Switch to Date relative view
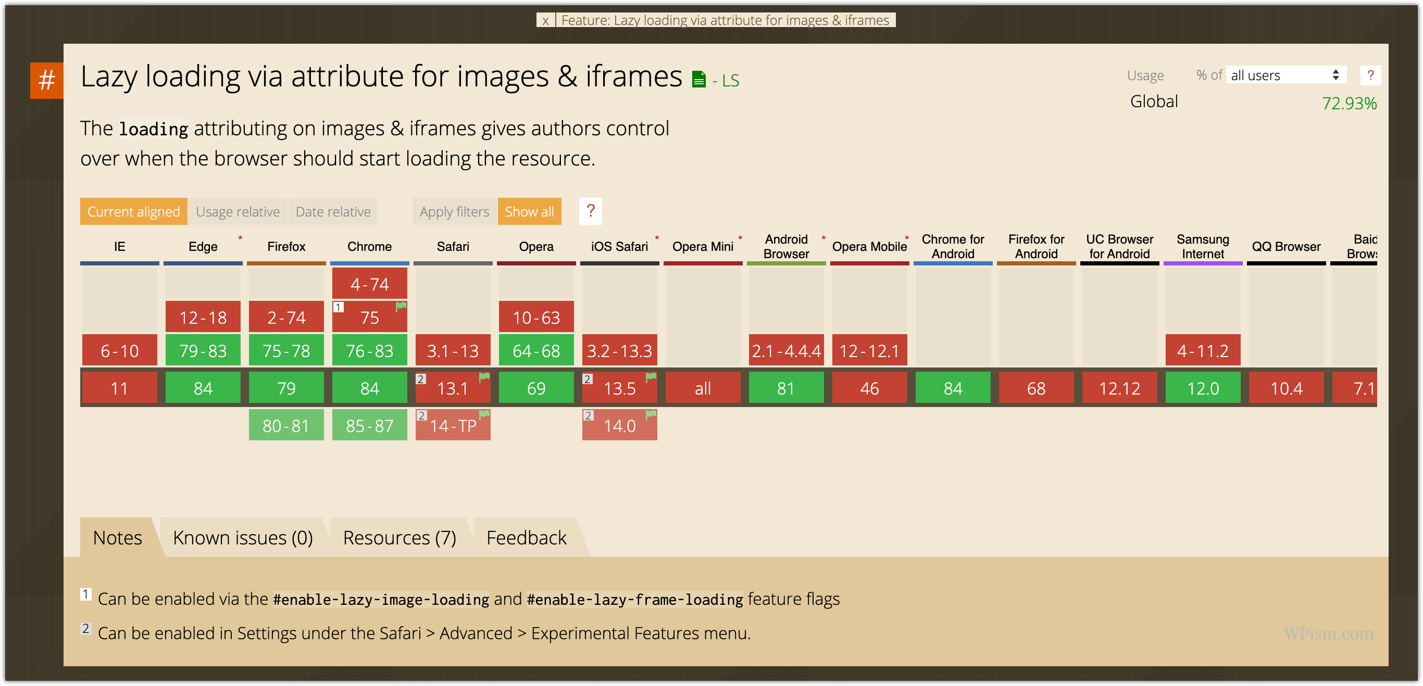The image size is (1423, 686). (x=332, y=211)
